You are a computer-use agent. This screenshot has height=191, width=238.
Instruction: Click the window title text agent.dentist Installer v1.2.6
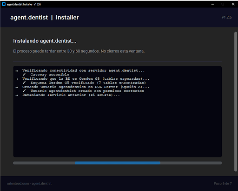click(24, 4)
